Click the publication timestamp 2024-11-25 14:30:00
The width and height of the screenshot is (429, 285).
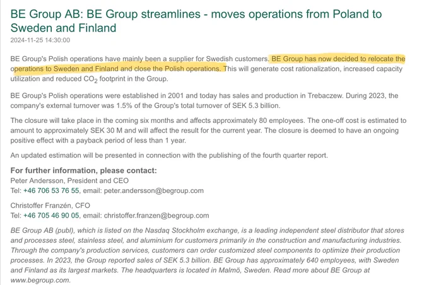click(x=40, y=40)
